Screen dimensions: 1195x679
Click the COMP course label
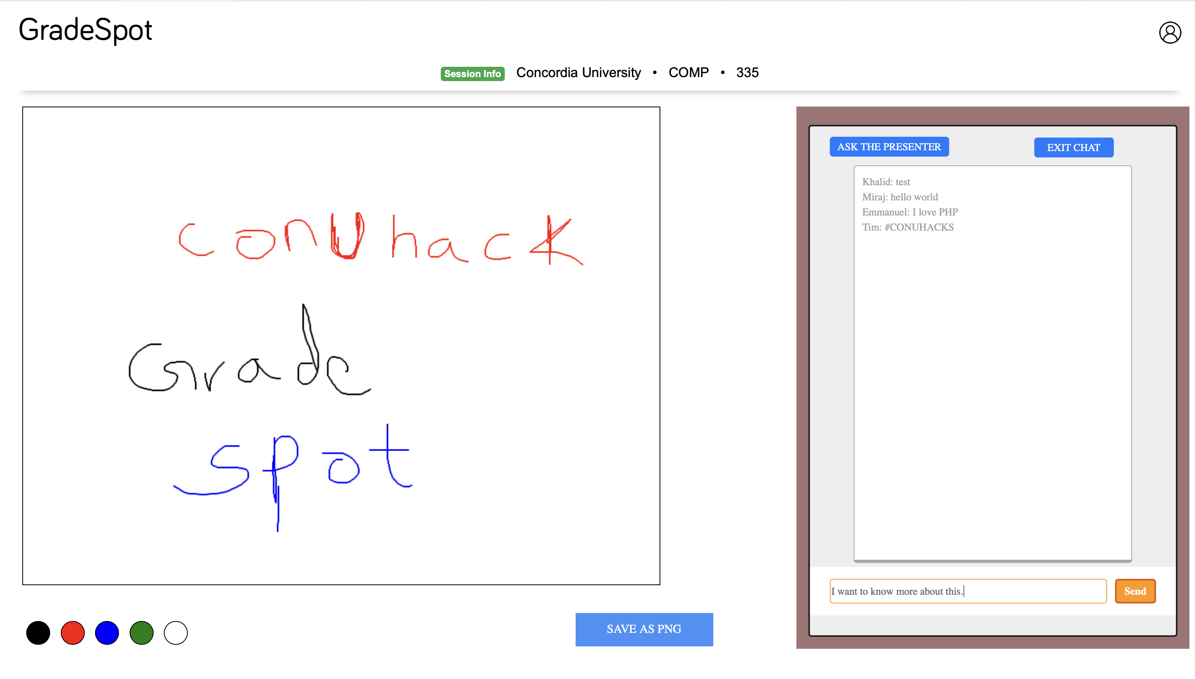(x=688, y=73)
